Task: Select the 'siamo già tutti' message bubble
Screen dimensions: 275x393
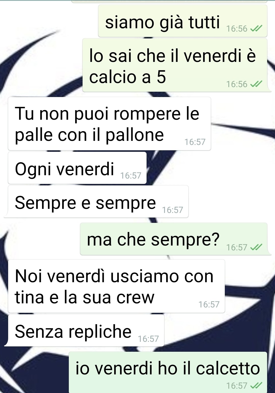Action: pyautogui.click(x=182, y=21)
